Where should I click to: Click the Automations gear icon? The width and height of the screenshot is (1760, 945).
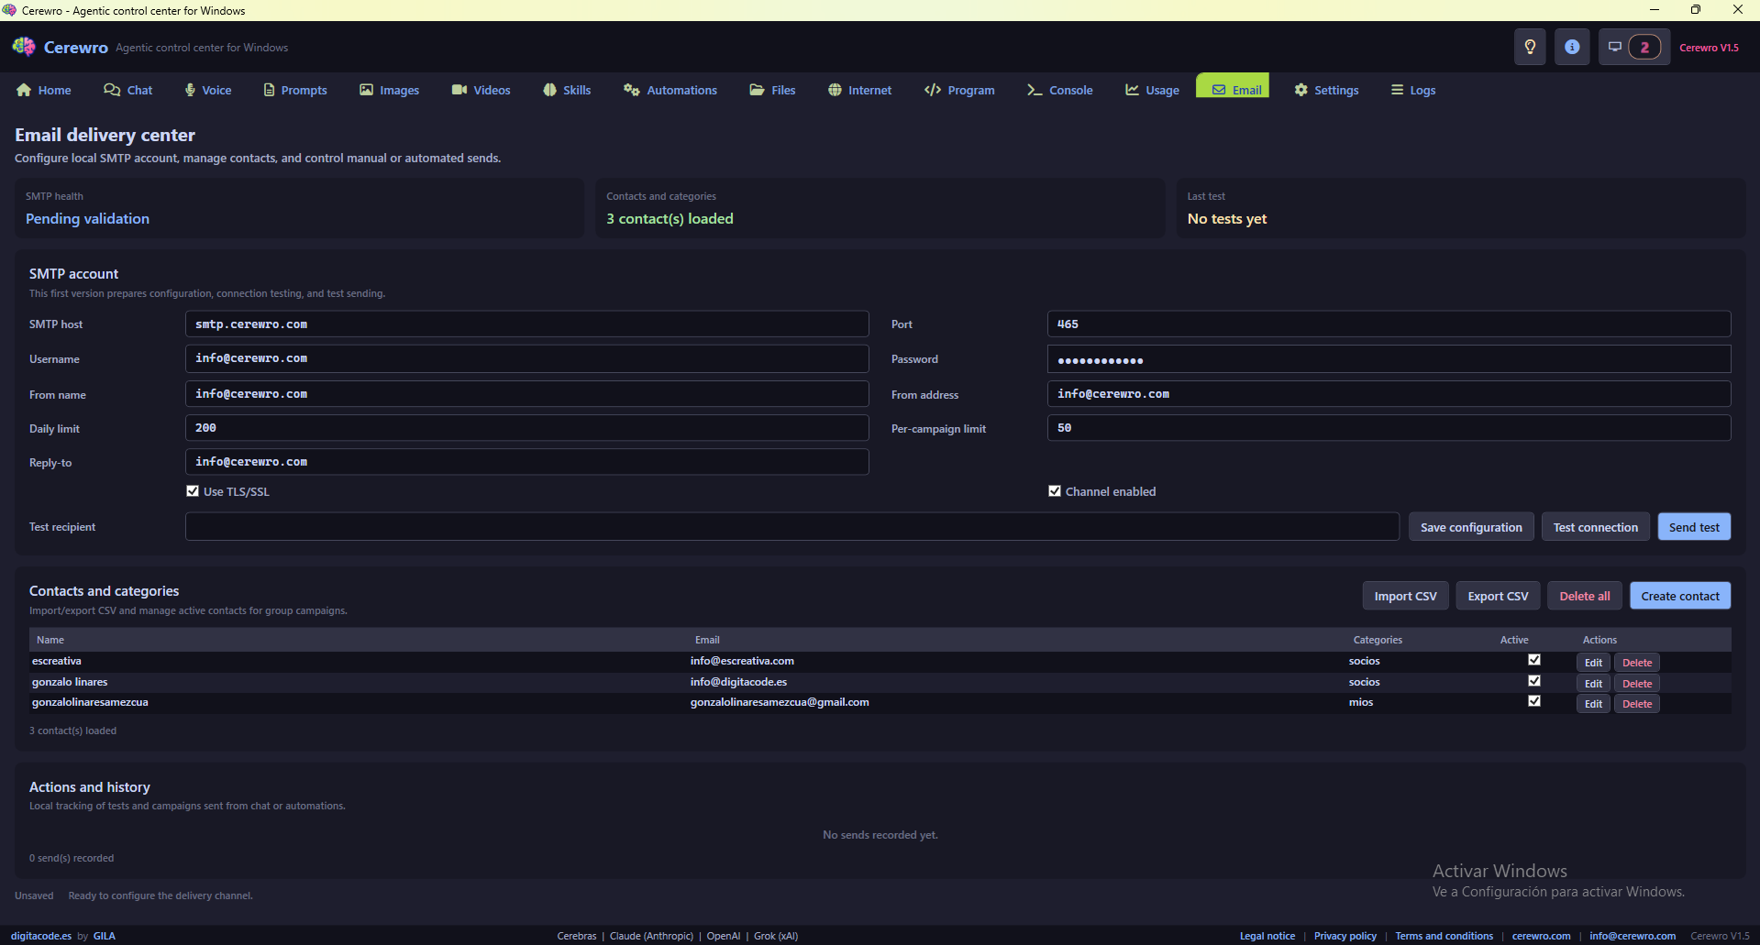tap(631, 90)
